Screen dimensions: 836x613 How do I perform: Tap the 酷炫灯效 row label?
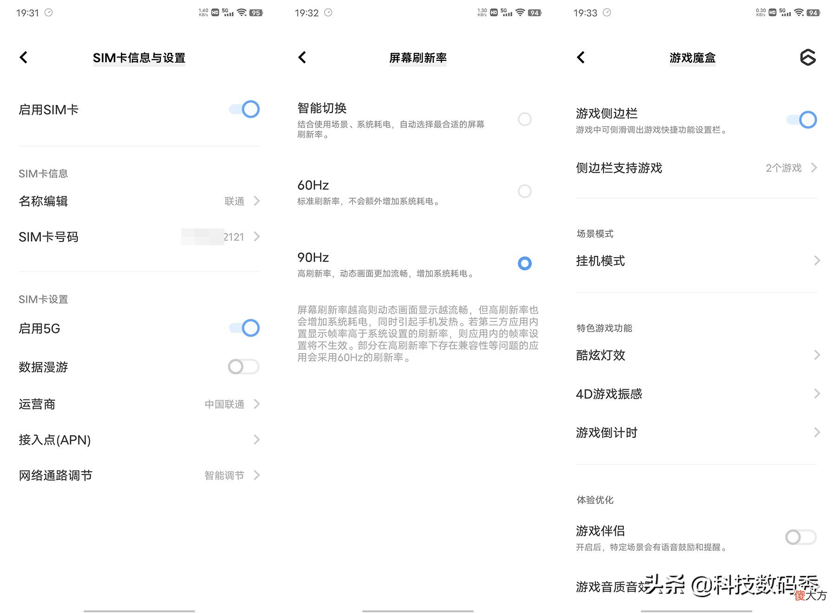click(601, 355)
